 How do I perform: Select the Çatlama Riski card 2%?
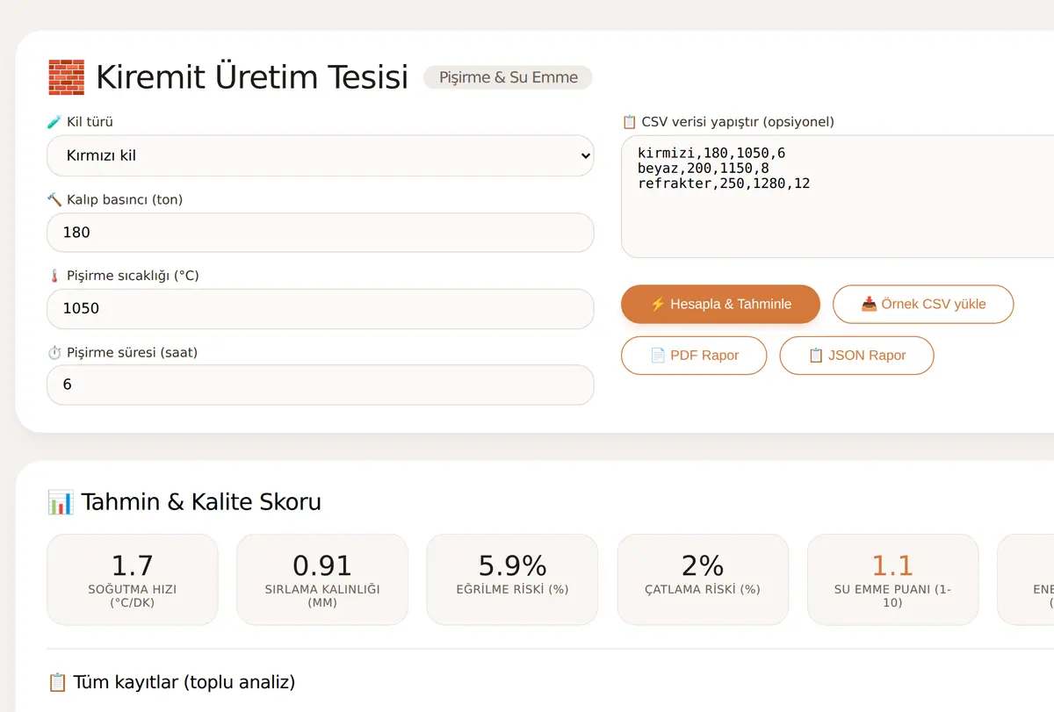pyautogui.click(x=703, y=579)
